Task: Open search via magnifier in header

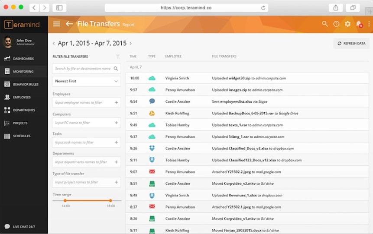Action: [x=325, y=24]
